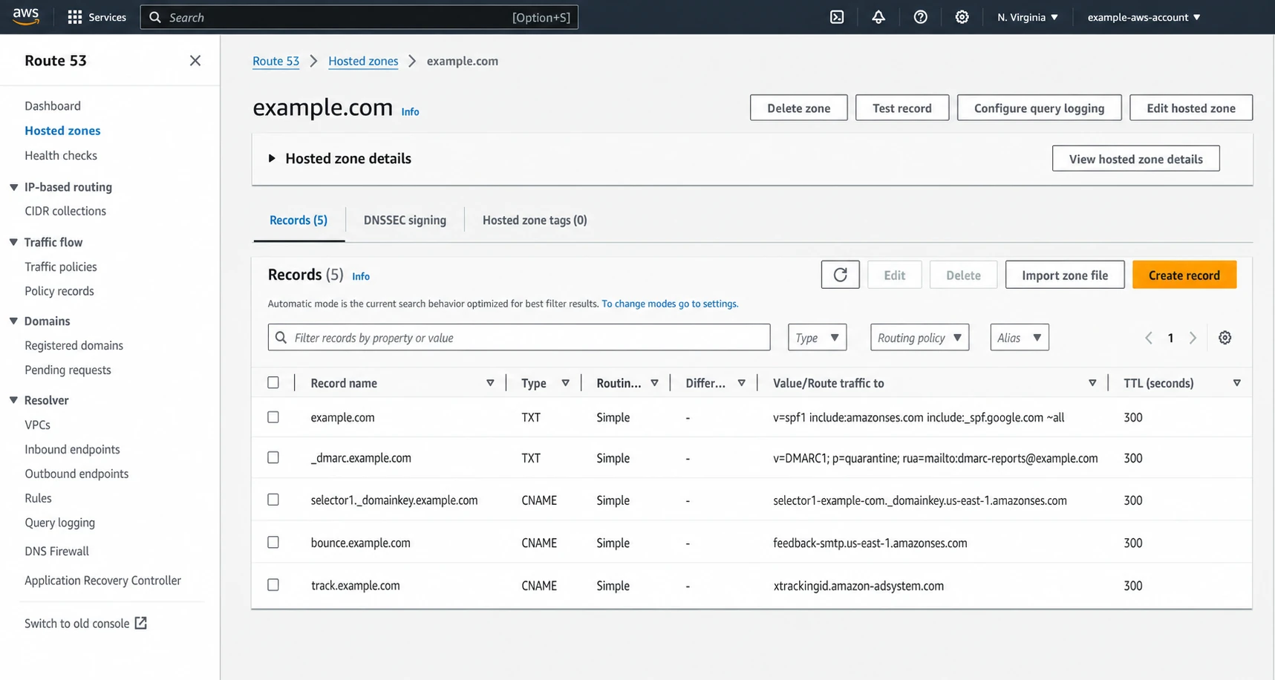Open Health checks in sidebar
1275x680 pixels.
coord(61,155)
